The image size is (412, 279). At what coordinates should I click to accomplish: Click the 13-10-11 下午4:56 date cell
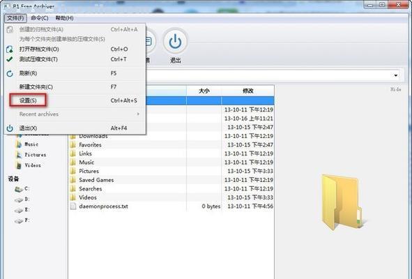(x=250, y=206)
